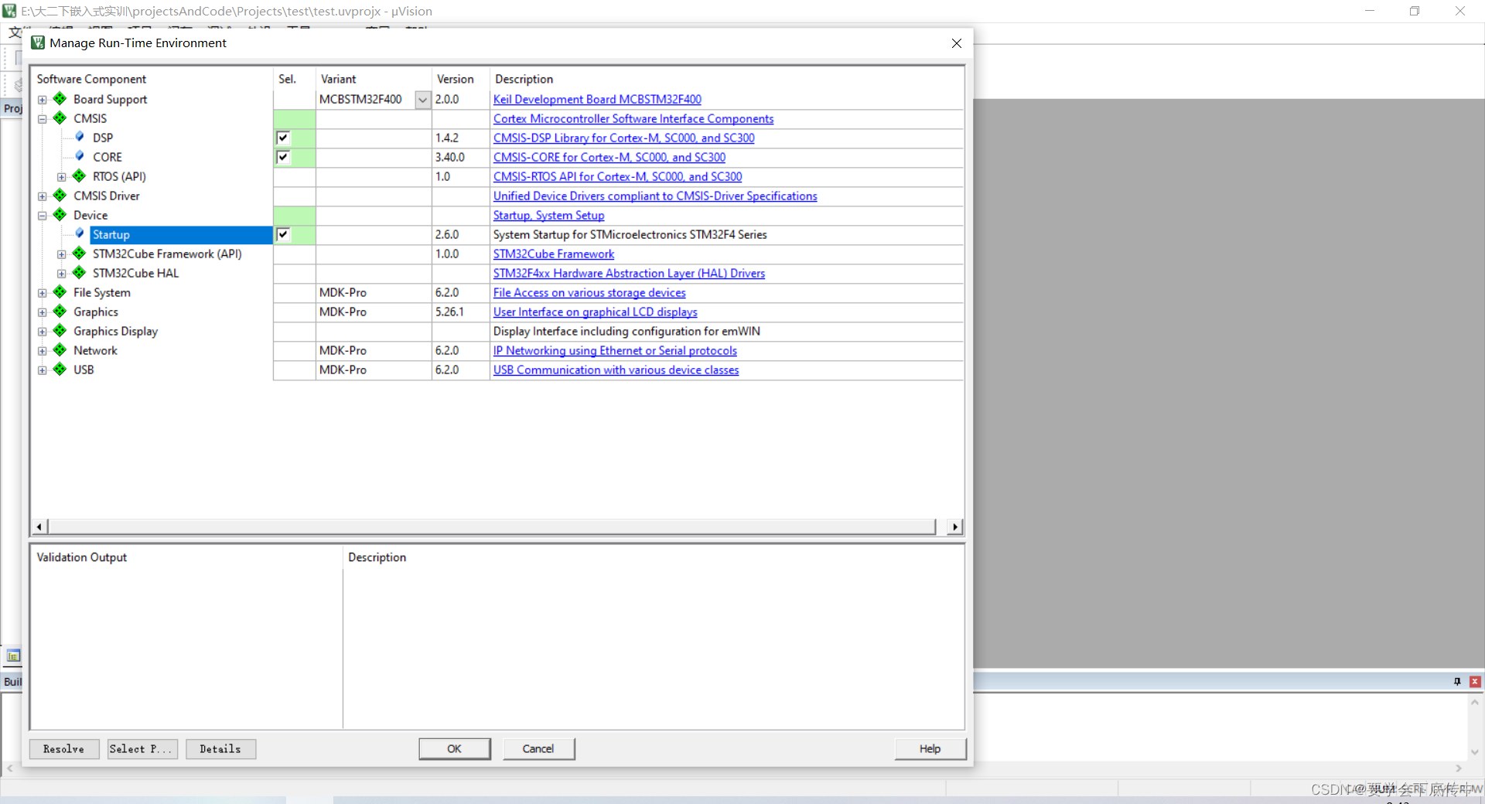Select the Startup tree row

pyautogui.click(x=182, y=234)
